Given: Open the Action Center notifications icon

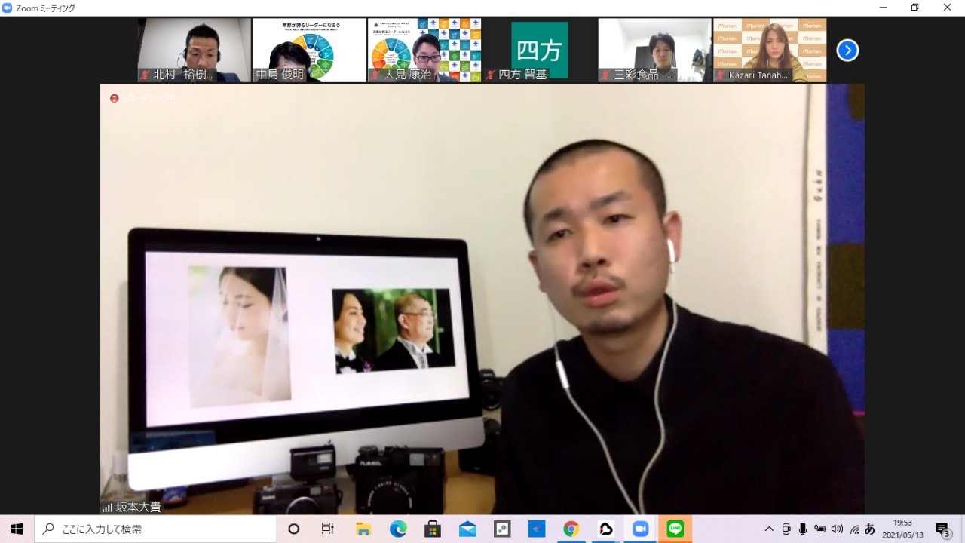Looking at the screenshot, I should click(x=942, y=529).
